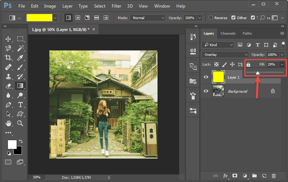Screen dimensions: 288x182
Task: Select the Move tool
Action: pos(8,39)
